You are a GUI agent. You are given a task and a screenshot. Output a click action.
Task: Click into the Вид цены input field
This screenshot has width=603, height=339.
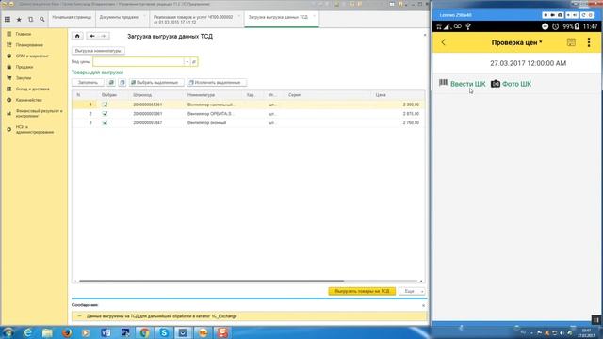139,62
